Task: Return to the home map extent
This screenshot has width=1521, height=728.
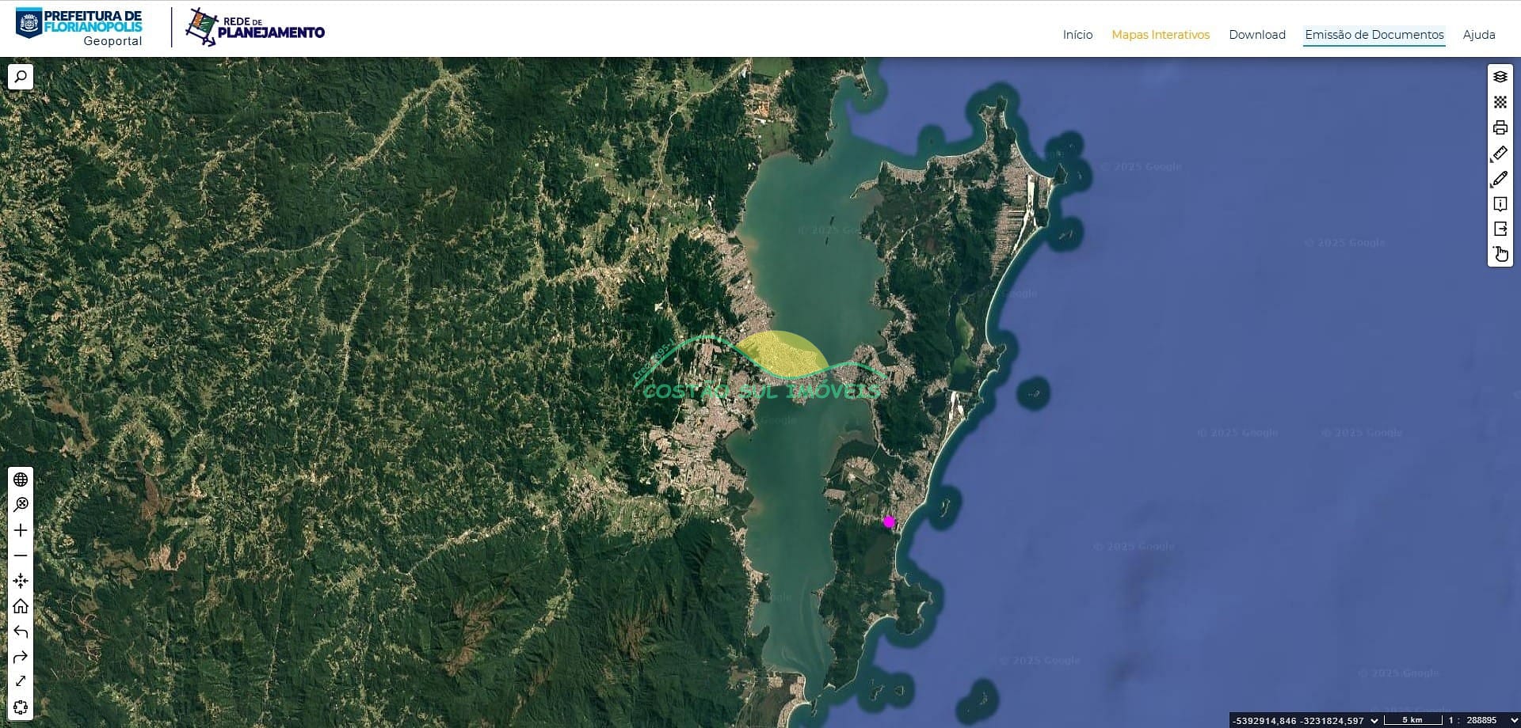Action: tap(21, 606)
